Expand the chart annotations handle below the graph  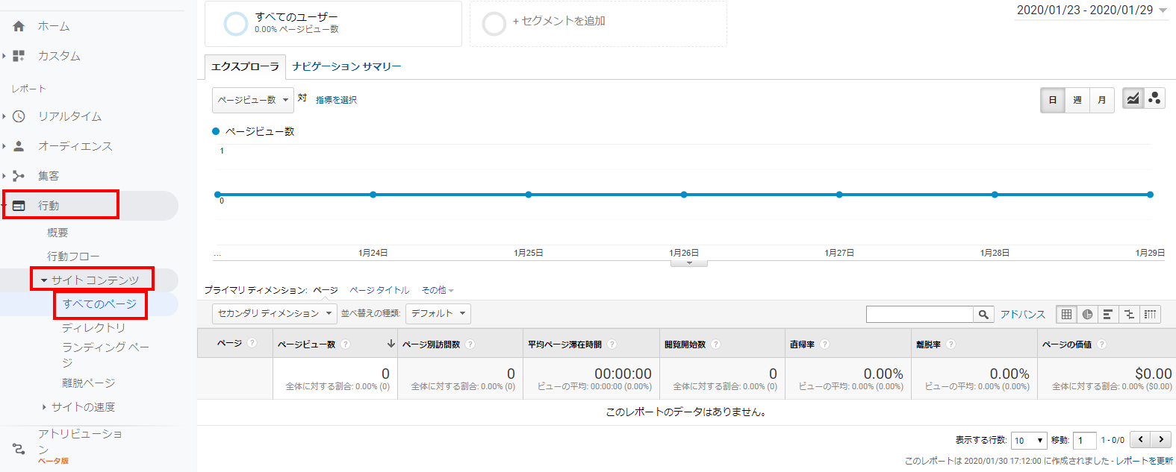coord(689,262)
